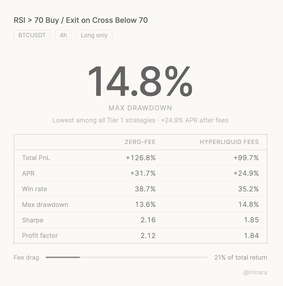Click the strategy title starting with RSI
Image resolution: width=283 pixels, height=286 pixels.
pos(81,20)
